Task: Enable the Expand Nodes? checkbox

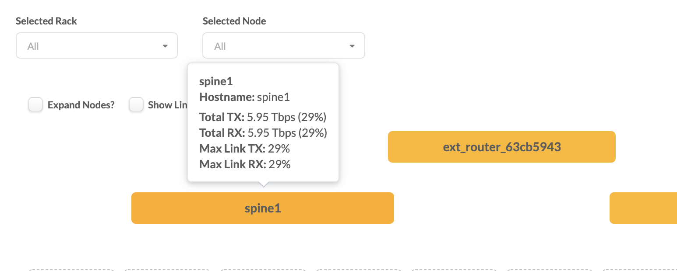Action: (x=35, y=105)
